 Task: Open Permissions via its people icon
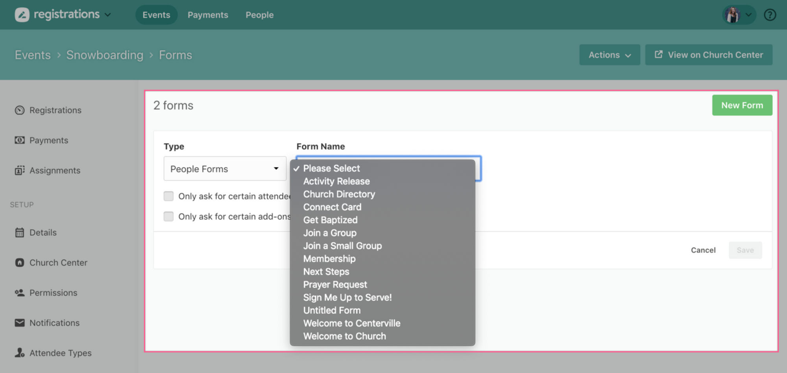19,293
